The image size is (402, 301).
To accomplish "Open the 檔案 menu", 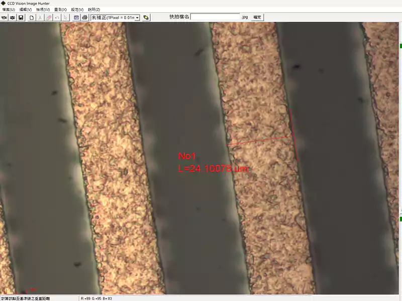I will [9, 10].
